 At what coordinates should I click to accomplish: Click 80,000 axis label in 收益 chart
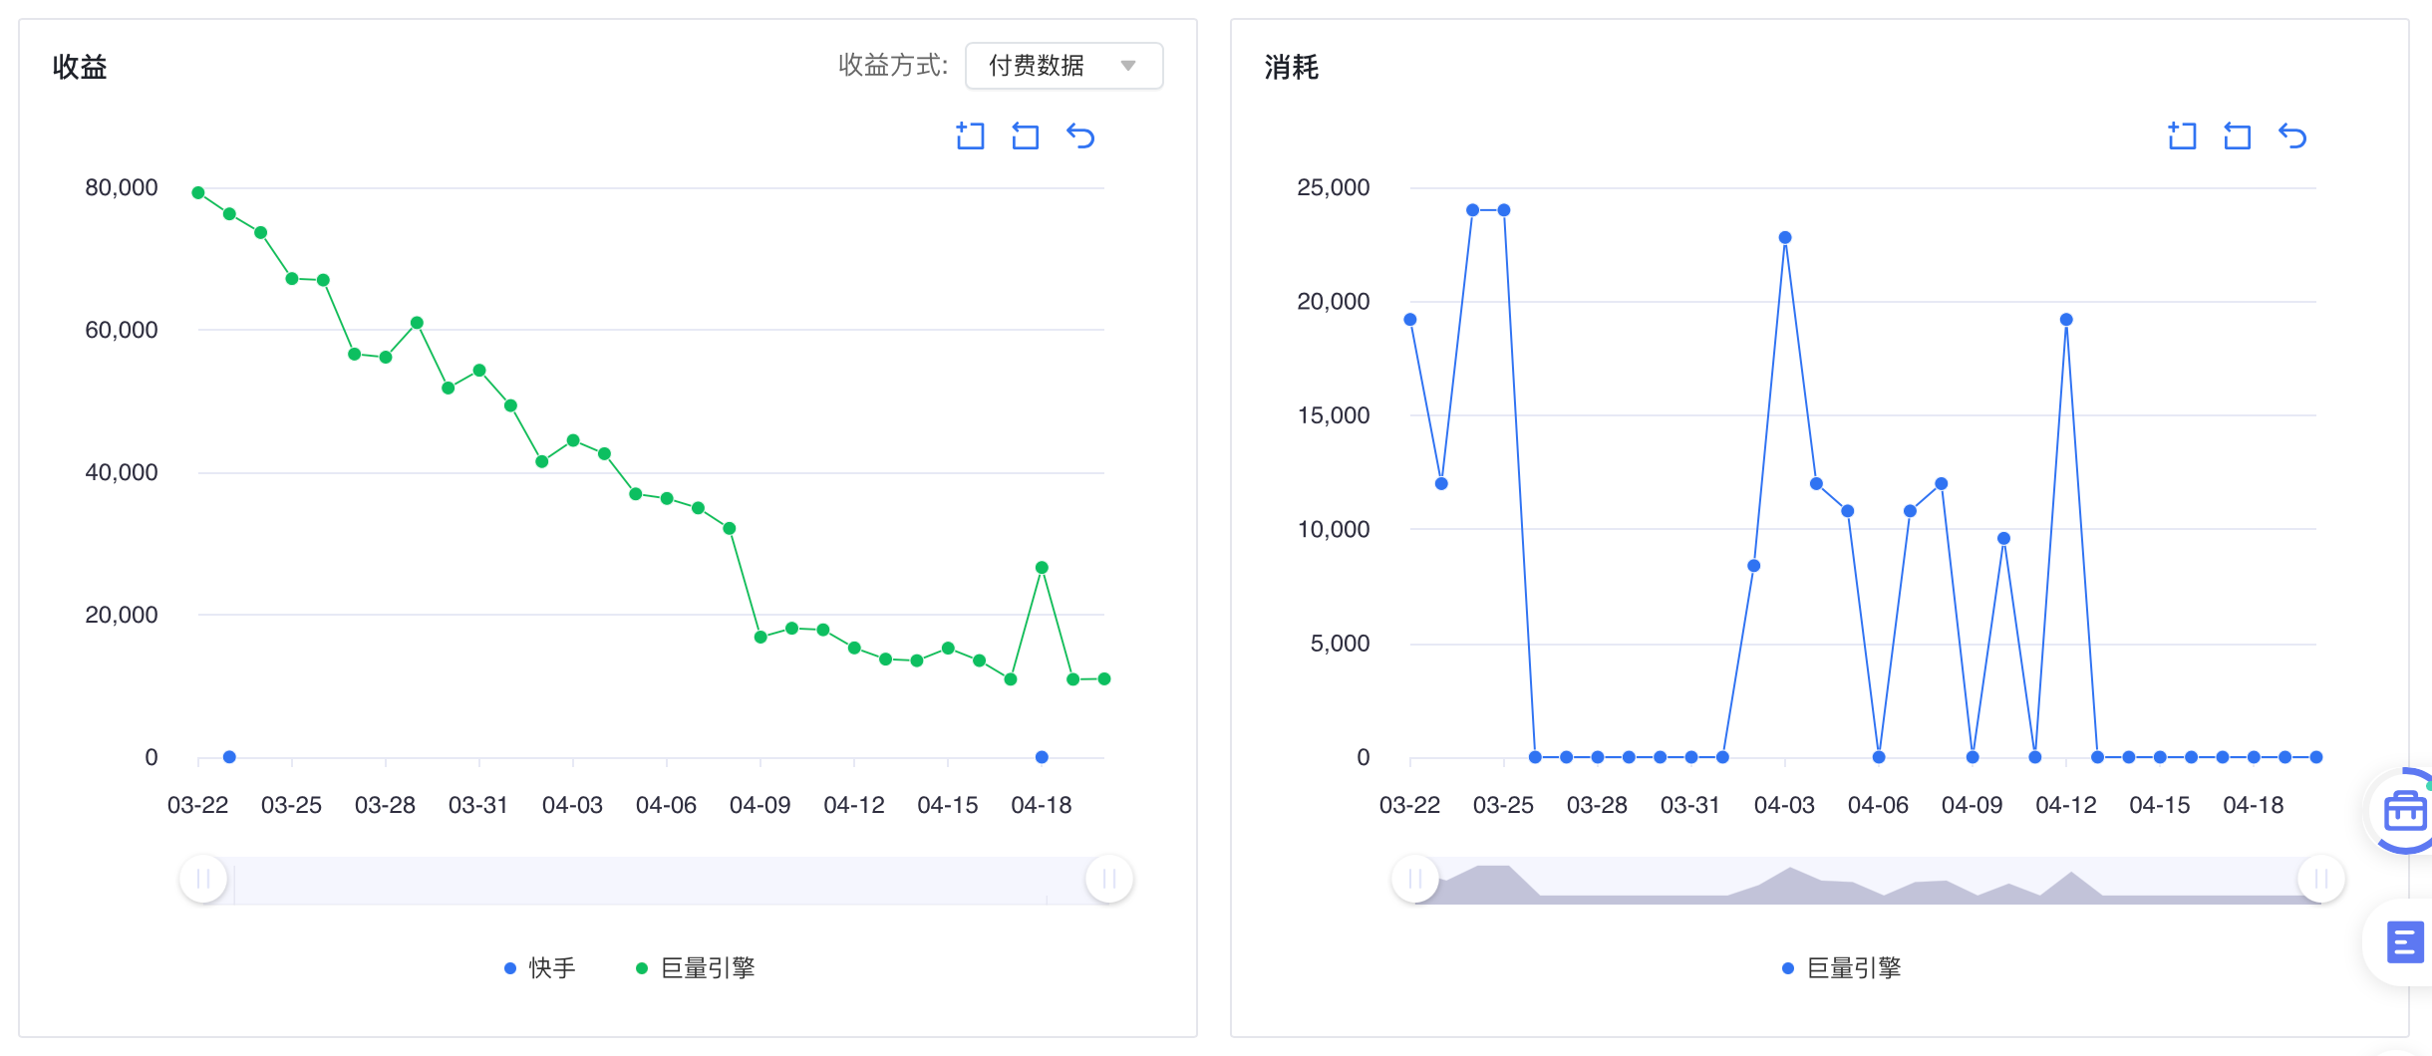click(x=122, y=187)
